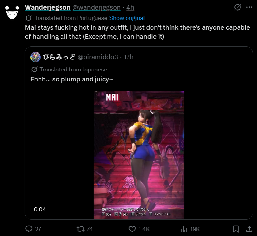Open the three-dot more options menu
257x236 pixels.
[x=249, y=7]
